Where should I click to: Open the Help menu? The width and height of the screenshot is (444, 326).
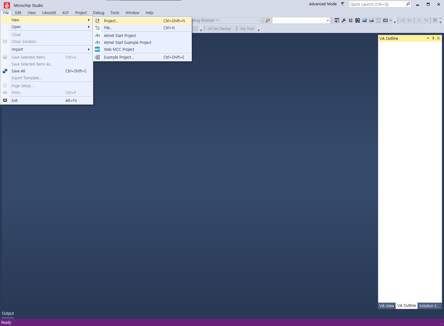click(x=149, y=13)
